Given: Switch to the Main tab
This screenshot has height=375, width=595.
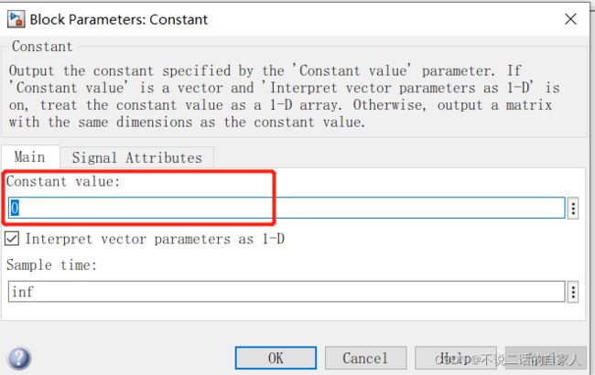Looking at the screenshot, I should (x=30, y=157).
